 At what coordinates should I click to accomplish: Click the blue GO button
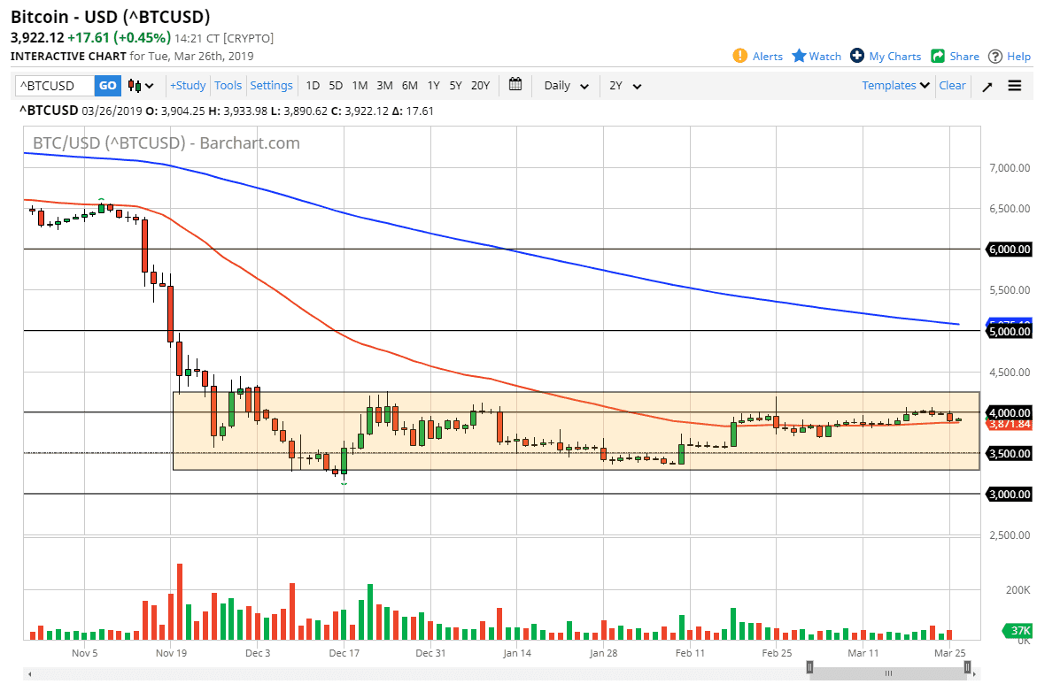click(x=107, y=85)
